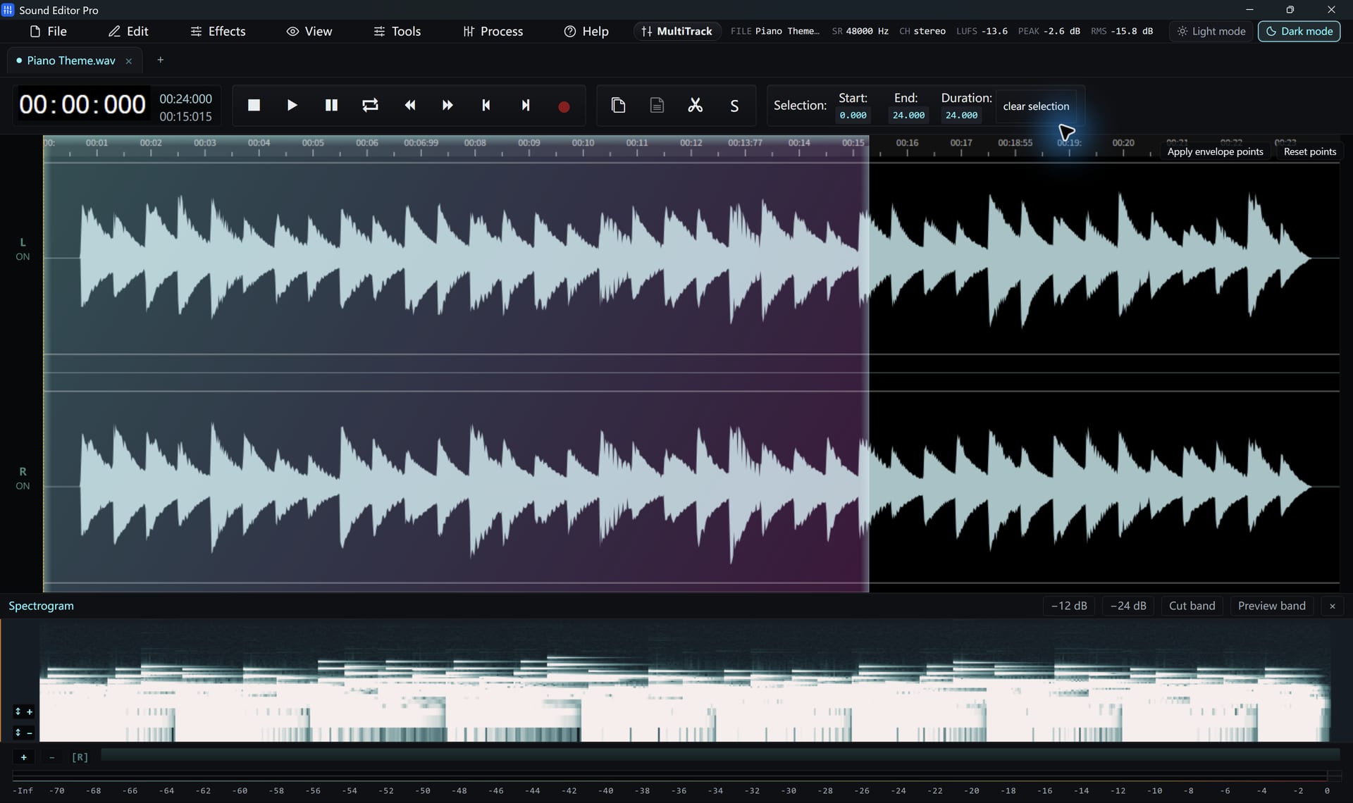Click the paste document icon

(x=657, y=106)
